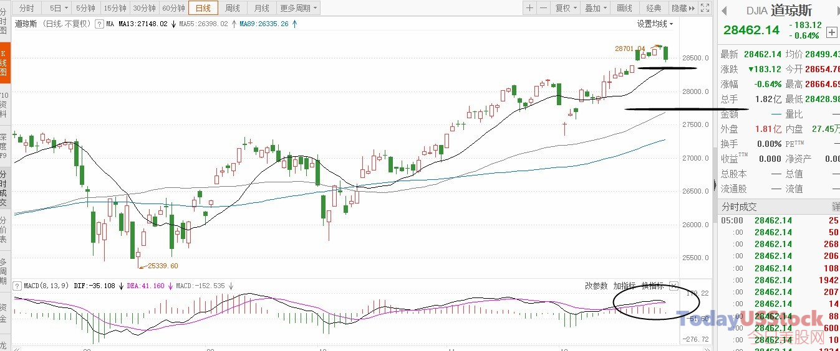Click 改参数 to modify MACD parameters

pos(596,286)
